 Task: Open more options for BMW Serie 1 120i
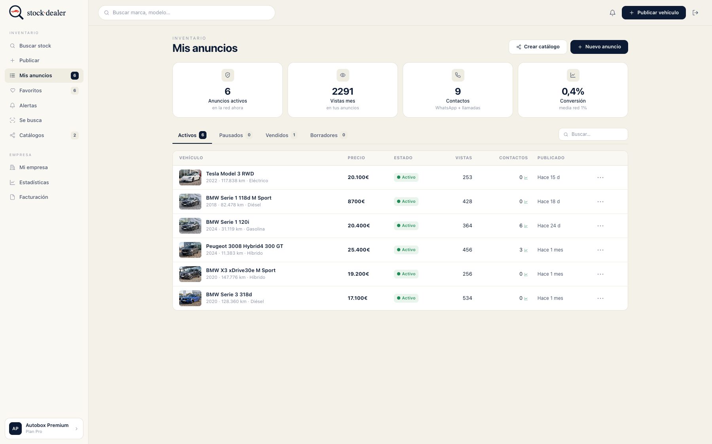[x=600, y=226]
